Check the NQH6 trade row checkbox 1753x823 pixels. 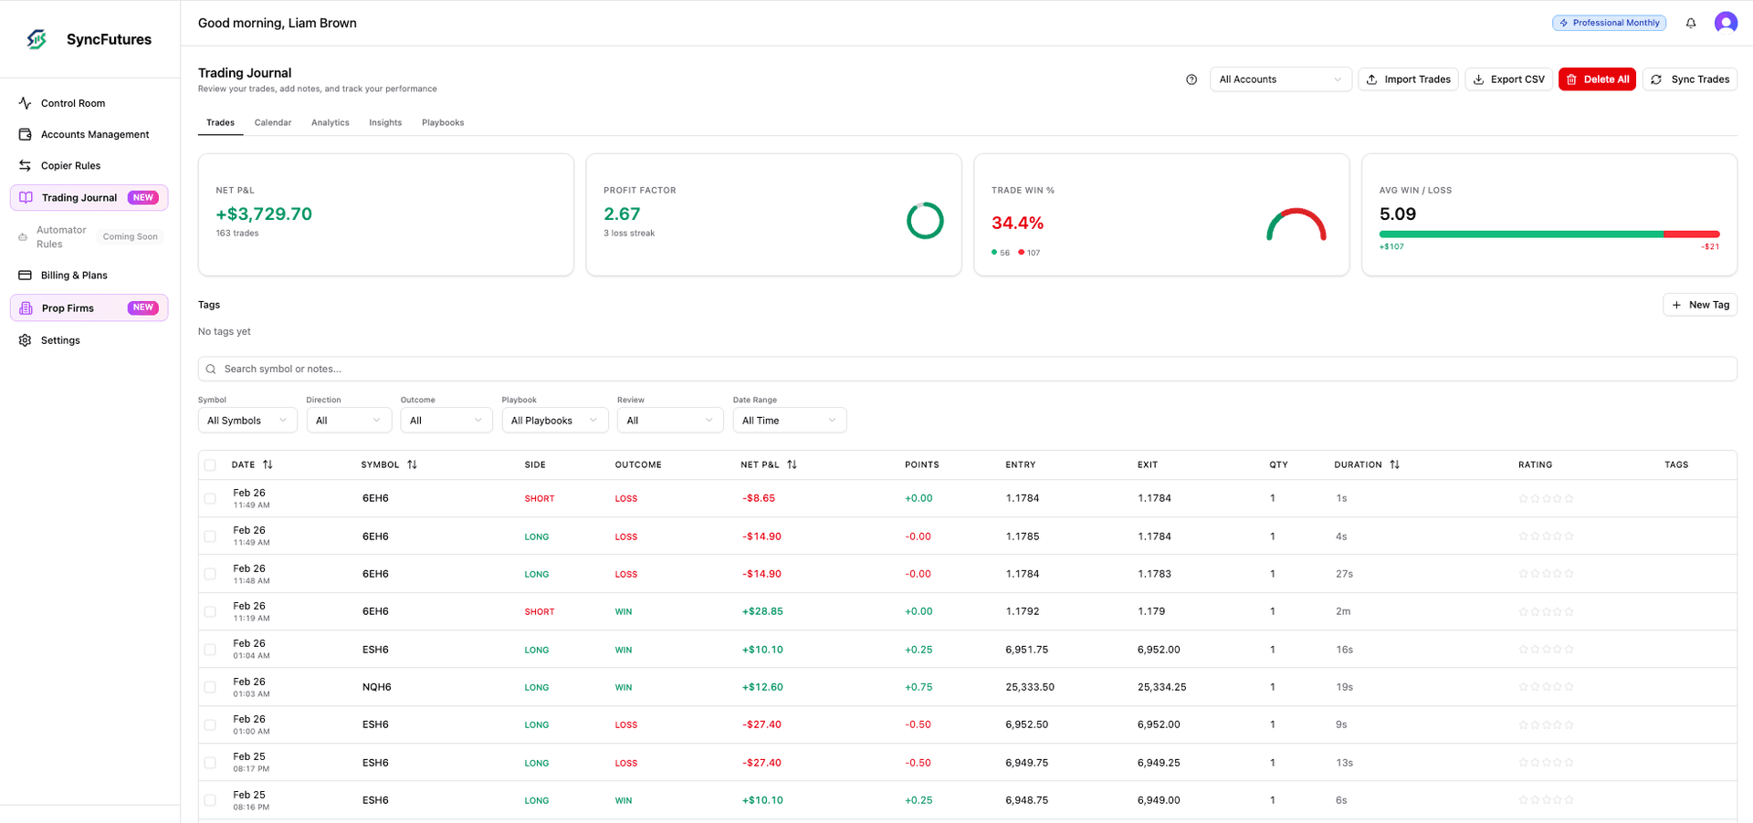pyautogui.click(x=210, y=687)
